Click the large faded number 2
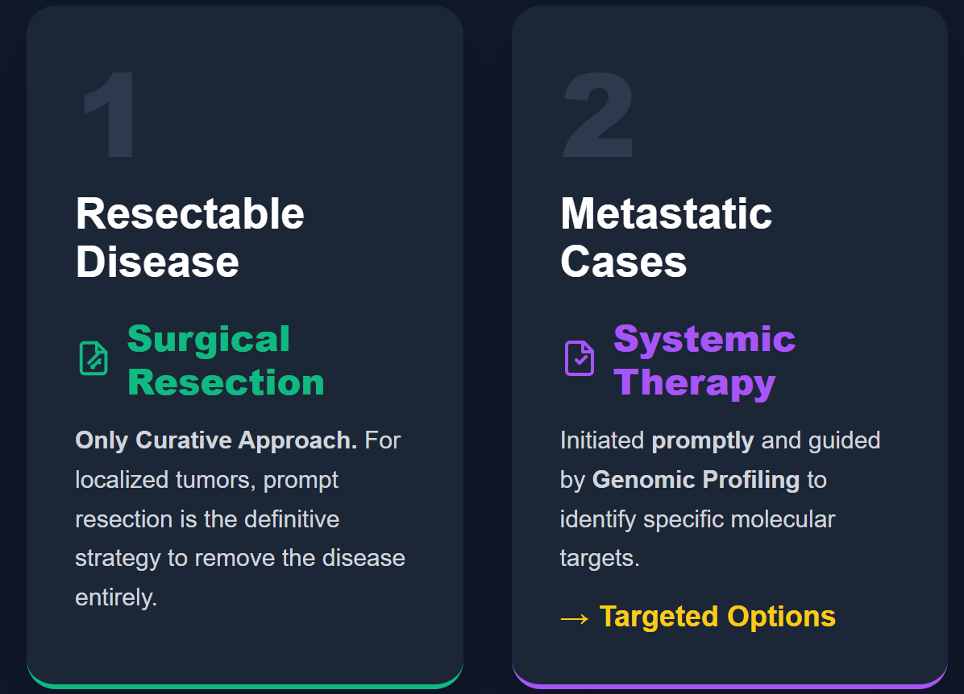 [597, 115]
